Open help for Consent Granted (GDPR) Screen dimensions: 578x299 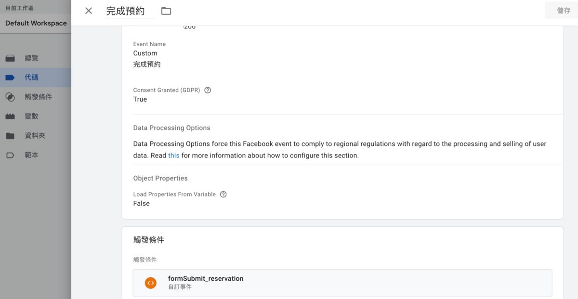(208, 90)
